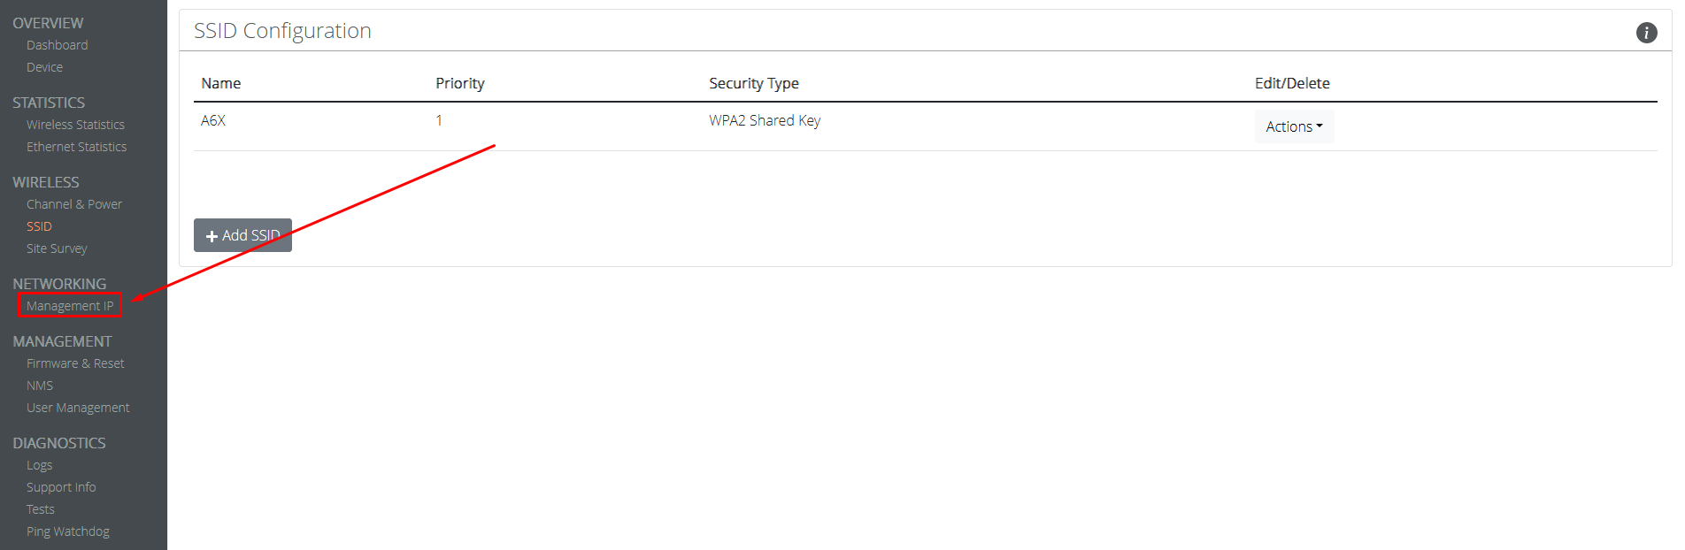Open Ethernet Statistics
The width and height of the screenshot is (1685, 550).
click(76, 147)
